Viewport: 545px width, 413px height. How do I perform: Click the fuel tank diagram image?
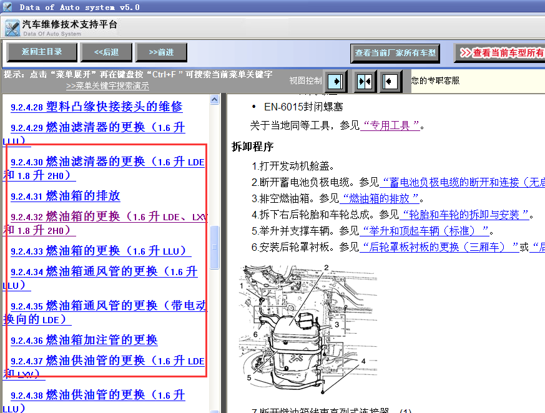point(308,330)
